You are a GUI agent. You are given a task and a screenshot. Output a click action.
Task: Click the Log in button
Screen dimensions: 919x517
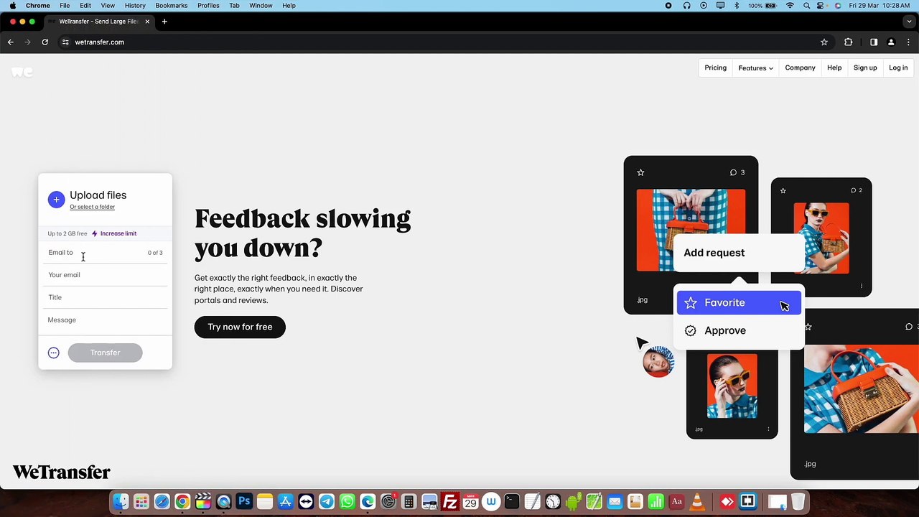pyautogui.click(x=898, y=68)
